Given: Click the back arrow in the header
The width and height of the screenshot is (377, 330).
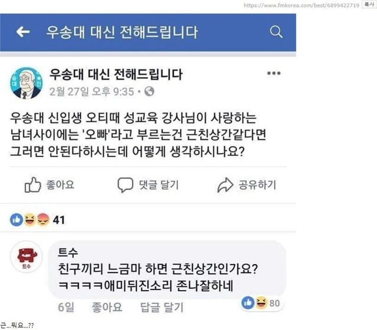Looking at the screenshot, I should coord(23,32).
